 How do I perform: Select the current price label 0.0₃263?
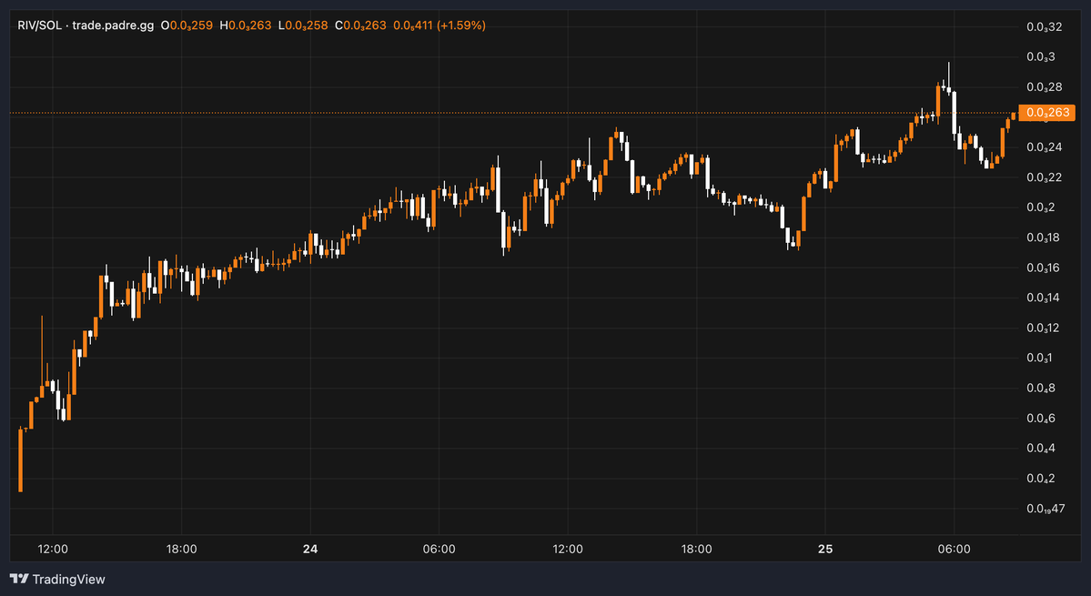1047,113
